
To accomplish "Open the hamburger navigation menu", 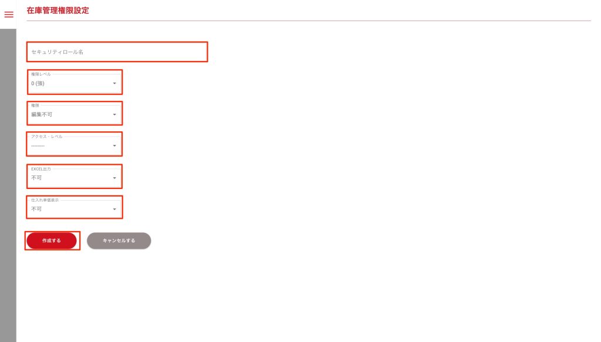I will pyautogui.click(x=9, y=15).
